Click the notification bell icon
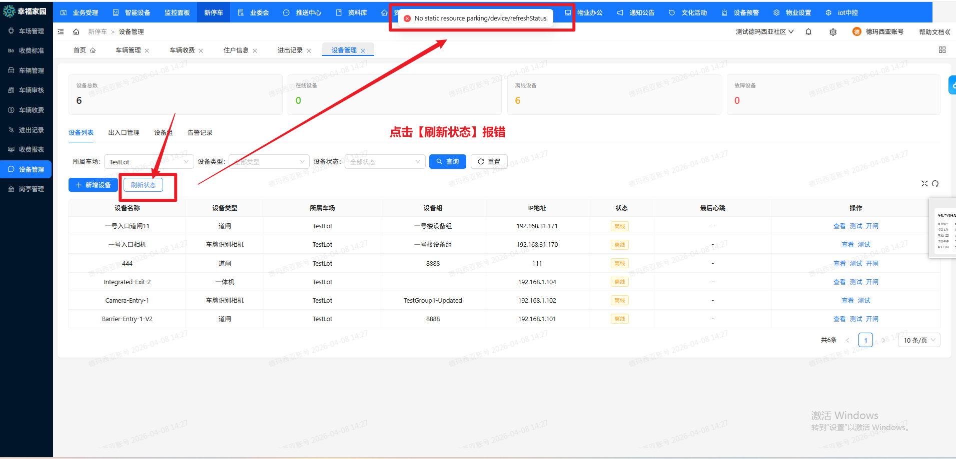This screenshot has height=459, width=956. pyautogui.click(x=808, y=32)
